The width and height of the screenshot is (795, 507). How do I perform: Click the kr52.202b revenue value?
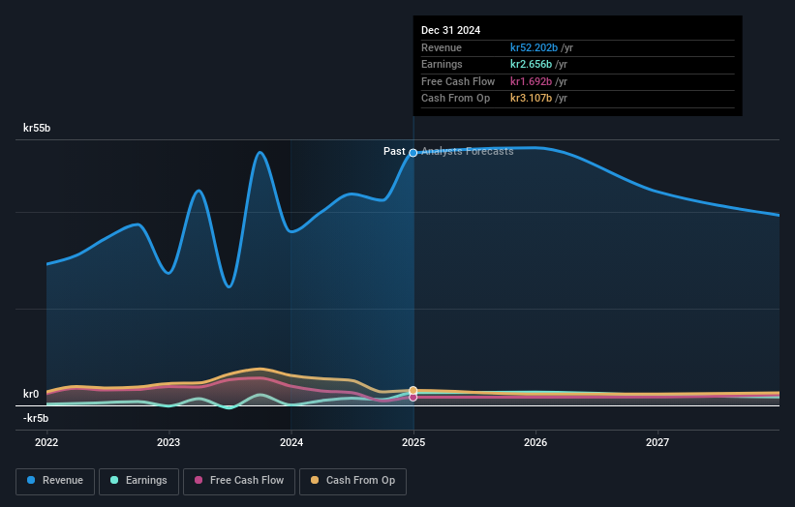[x=534, y=47]
